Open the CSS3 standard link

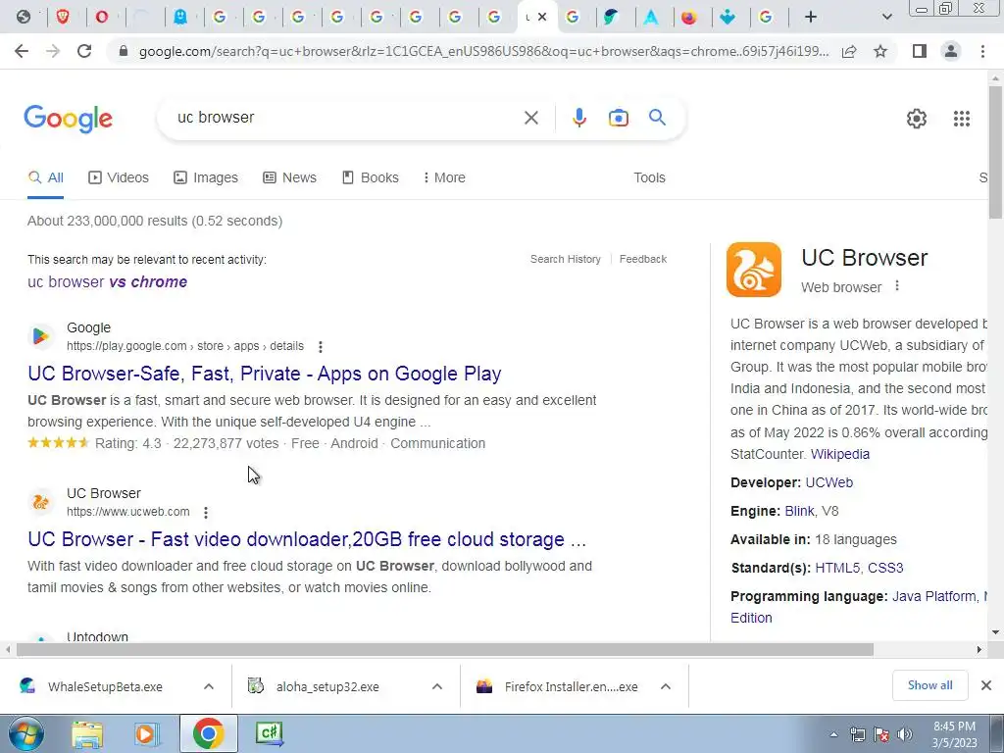(885, 568)
